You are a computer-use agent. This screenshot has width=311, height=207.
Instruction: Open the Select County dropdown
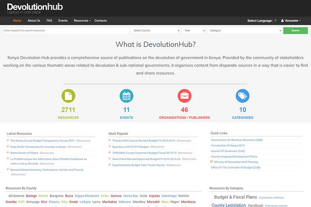tap(156, 31)
